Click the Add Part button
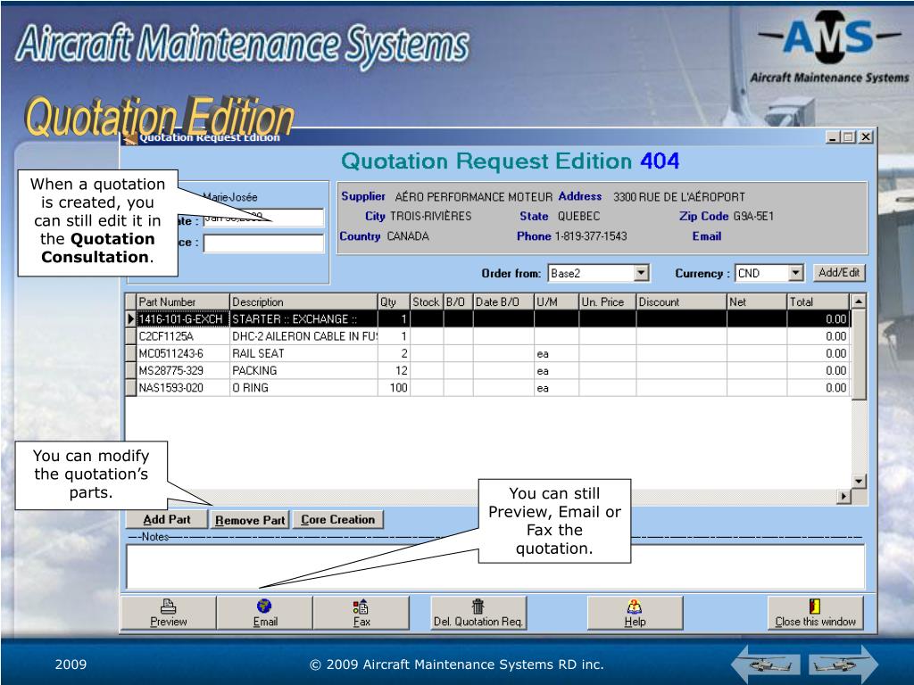Image resolution: width=914 pixels, height=685 pixels. pos(167,520)
